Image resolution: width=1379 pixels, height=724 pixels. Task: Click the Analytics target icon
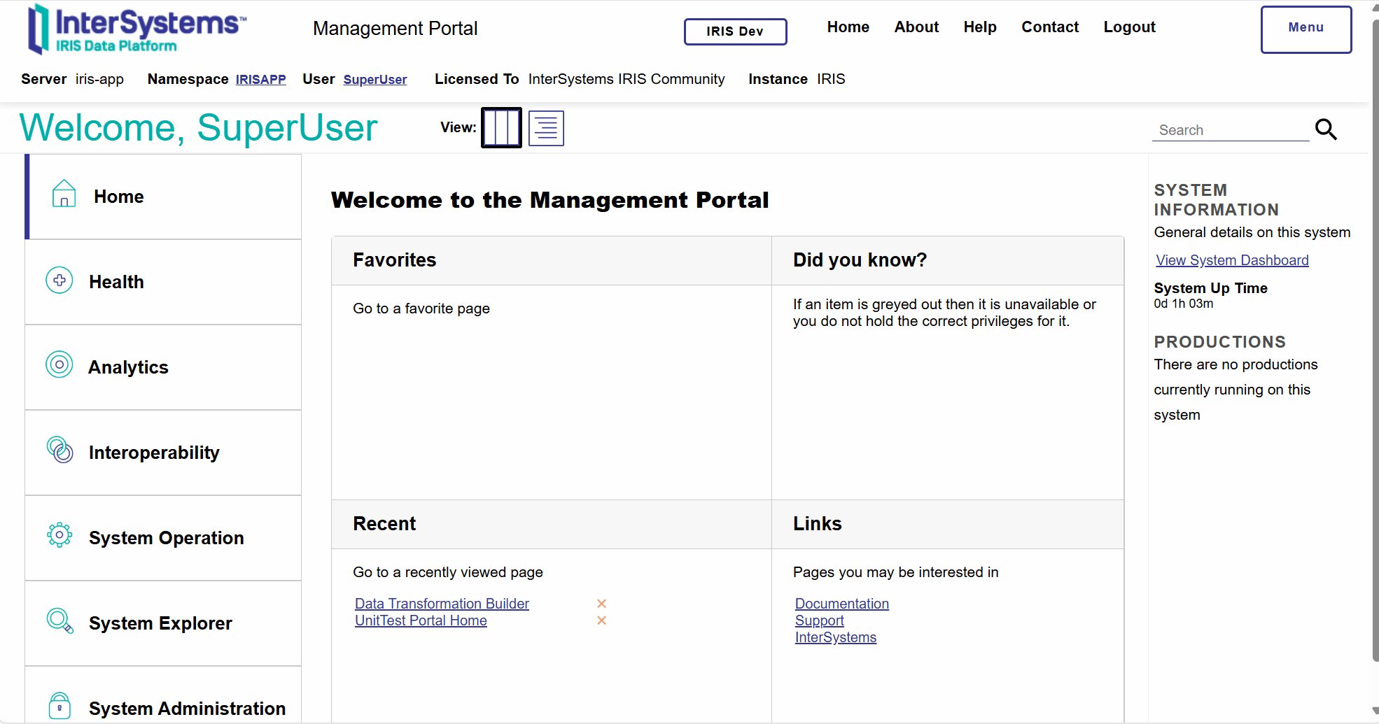59,364
